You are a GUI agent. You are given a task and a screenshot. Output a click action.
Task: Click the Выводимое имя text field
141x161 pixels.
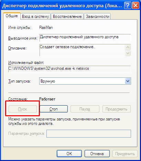point(85,38)
